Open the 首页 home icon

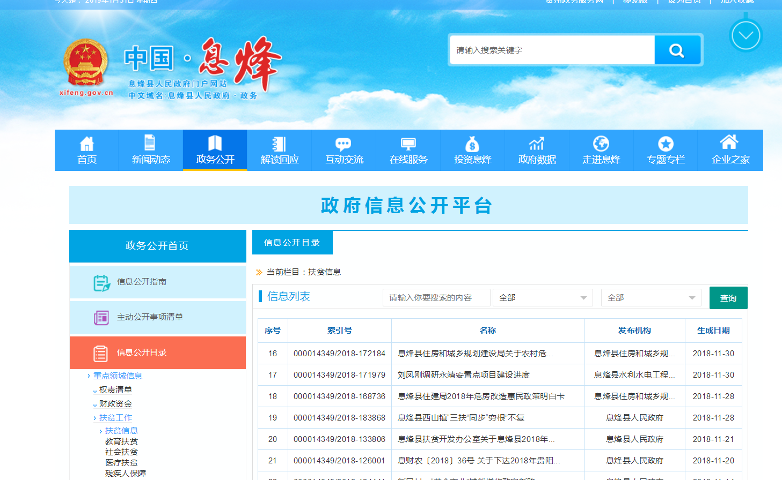(86, 144)
